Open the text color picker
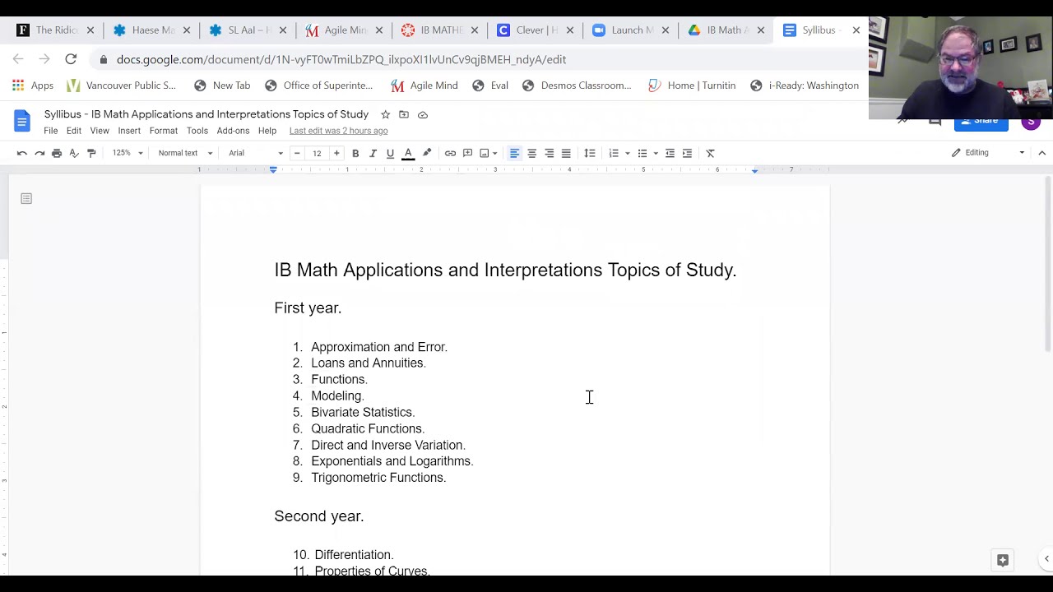Viewport: 1053px width, 592px height. [408, 153]
